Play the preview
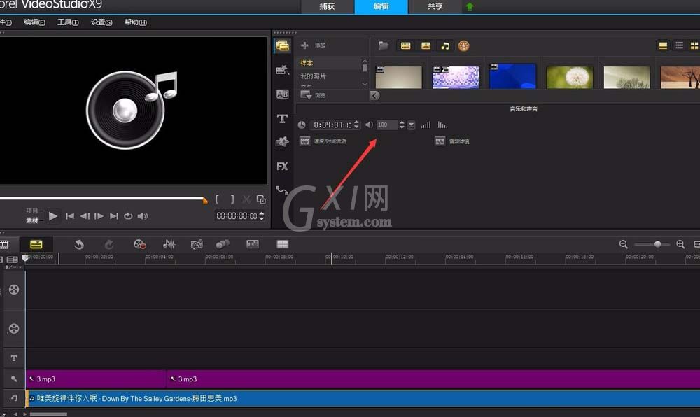The width and height of the screenshot is (700, 417). click(x=53, y=216)
